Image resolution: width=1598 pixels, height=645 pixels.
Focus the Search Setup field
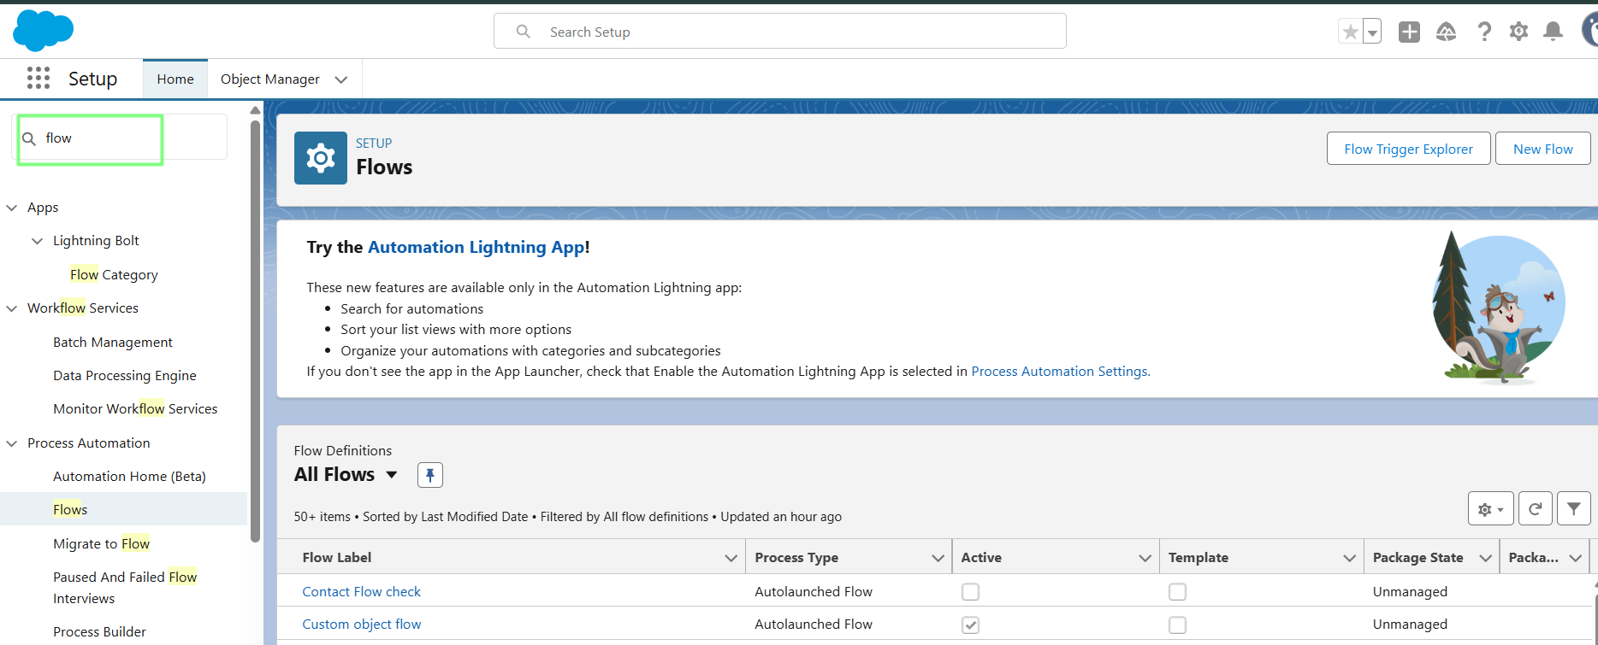780,32
